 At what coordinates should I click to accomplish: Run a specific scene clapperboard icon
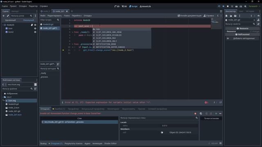click(241, 7)
